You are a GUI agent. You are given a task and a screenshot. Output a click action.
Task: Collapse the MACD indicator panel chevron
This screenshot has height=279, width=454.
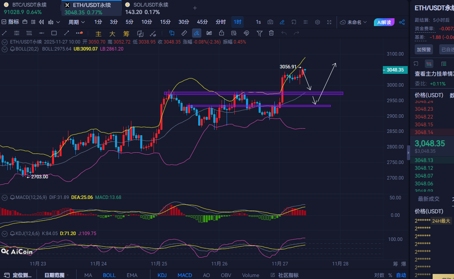tap(5, 197)
